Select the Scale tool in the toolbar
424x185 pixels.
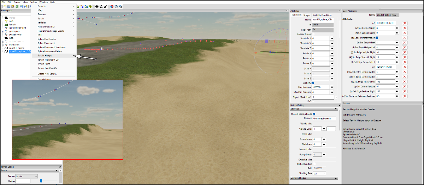(105, 7)
